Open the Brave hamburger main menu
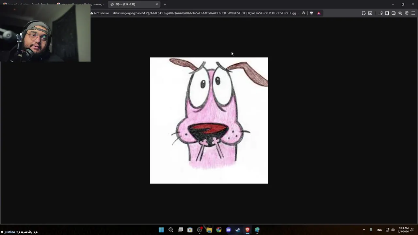The width and height of the screenshot is (418, 235). (413, 13)
